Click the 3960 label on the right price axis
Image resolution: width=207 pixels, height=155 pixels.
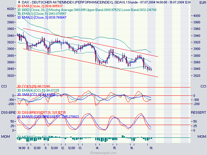point(197,29)
